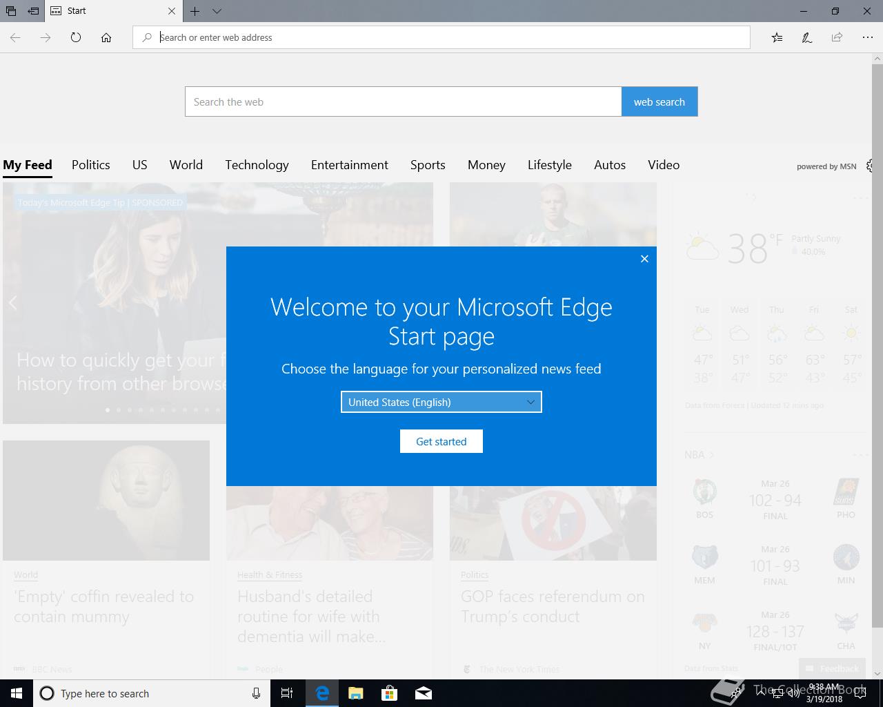Image resolution: width=883 pixels, height=707 pixels.
Task: Open the World tab
Action: [x=186, y=164]
